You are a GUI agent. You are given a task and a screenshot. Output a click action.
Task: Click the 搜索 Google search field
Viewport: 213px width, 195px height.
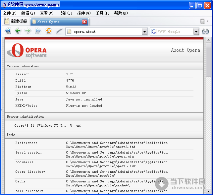tap(175, 32)
